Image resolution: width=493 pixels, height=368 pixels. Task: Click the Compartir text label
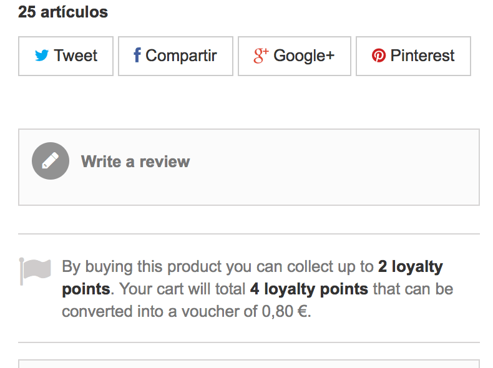pos(181,56)
